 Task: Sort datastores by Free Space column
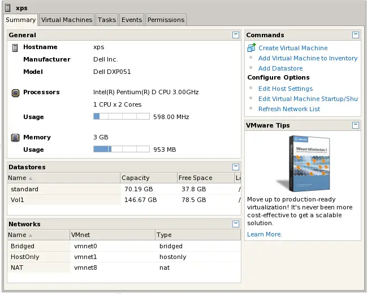point(206,178)
